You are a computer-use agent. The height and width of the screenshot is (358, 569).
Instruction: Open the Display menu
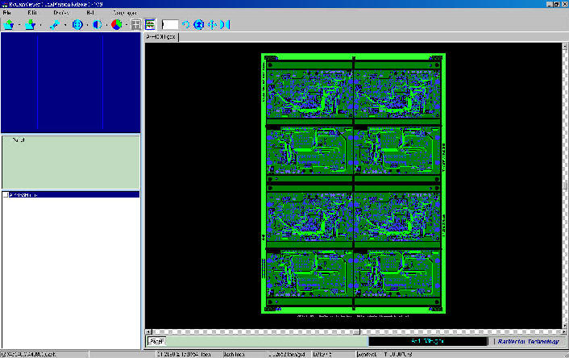60,13
